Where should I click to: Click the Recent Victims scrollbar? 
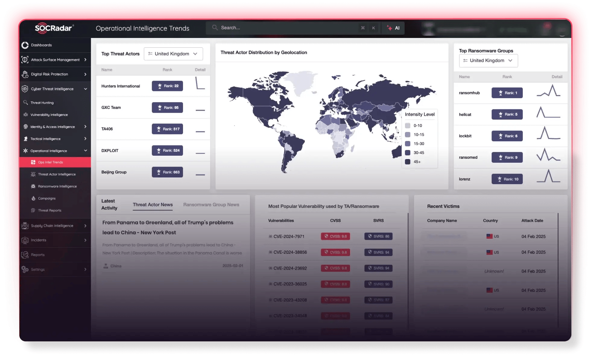point(558,270)
